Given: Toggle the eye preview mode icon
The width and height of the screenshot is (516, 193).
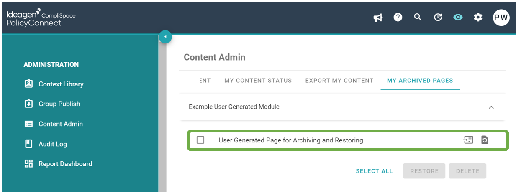Looking at the screenshot, I should (458, 17).
